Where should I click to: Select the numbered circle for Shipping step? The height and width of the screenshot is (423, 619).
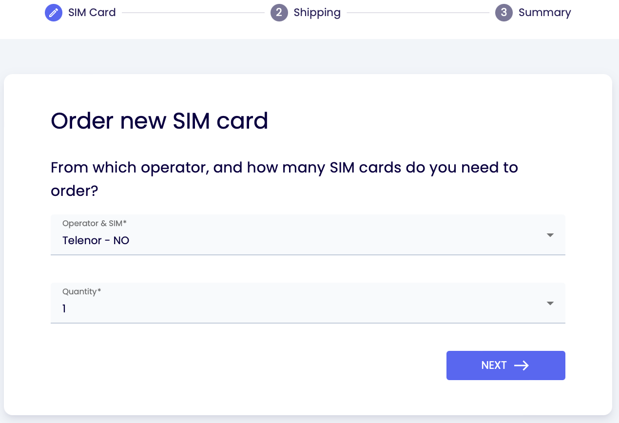[279, 13]
